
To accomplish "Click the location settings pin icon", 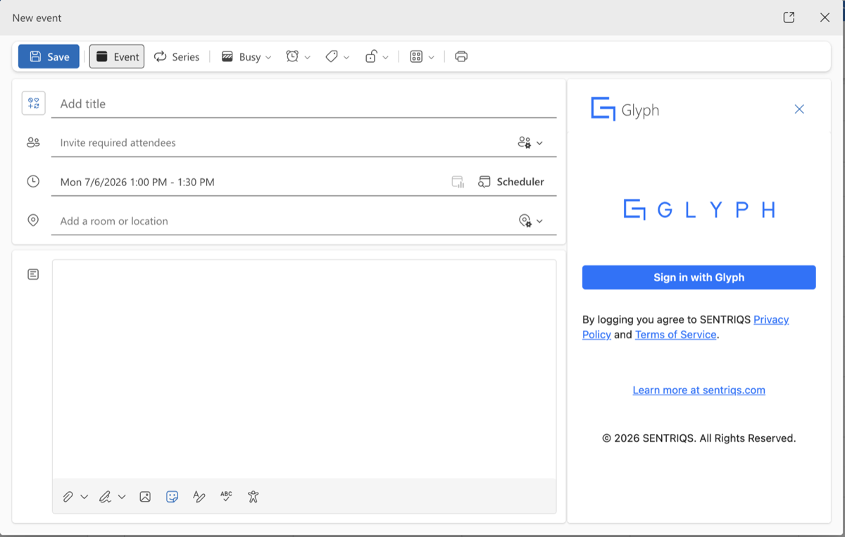I will click(x=525, y=221).
